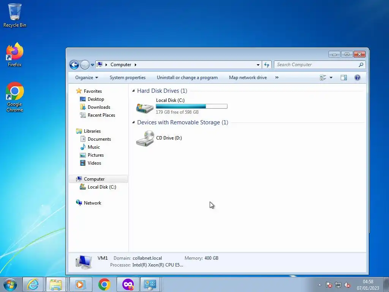Open the Pictures library

[95, 155]
